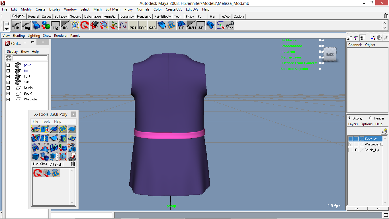Click the red circular arrow shelf icon

(85, 25)
